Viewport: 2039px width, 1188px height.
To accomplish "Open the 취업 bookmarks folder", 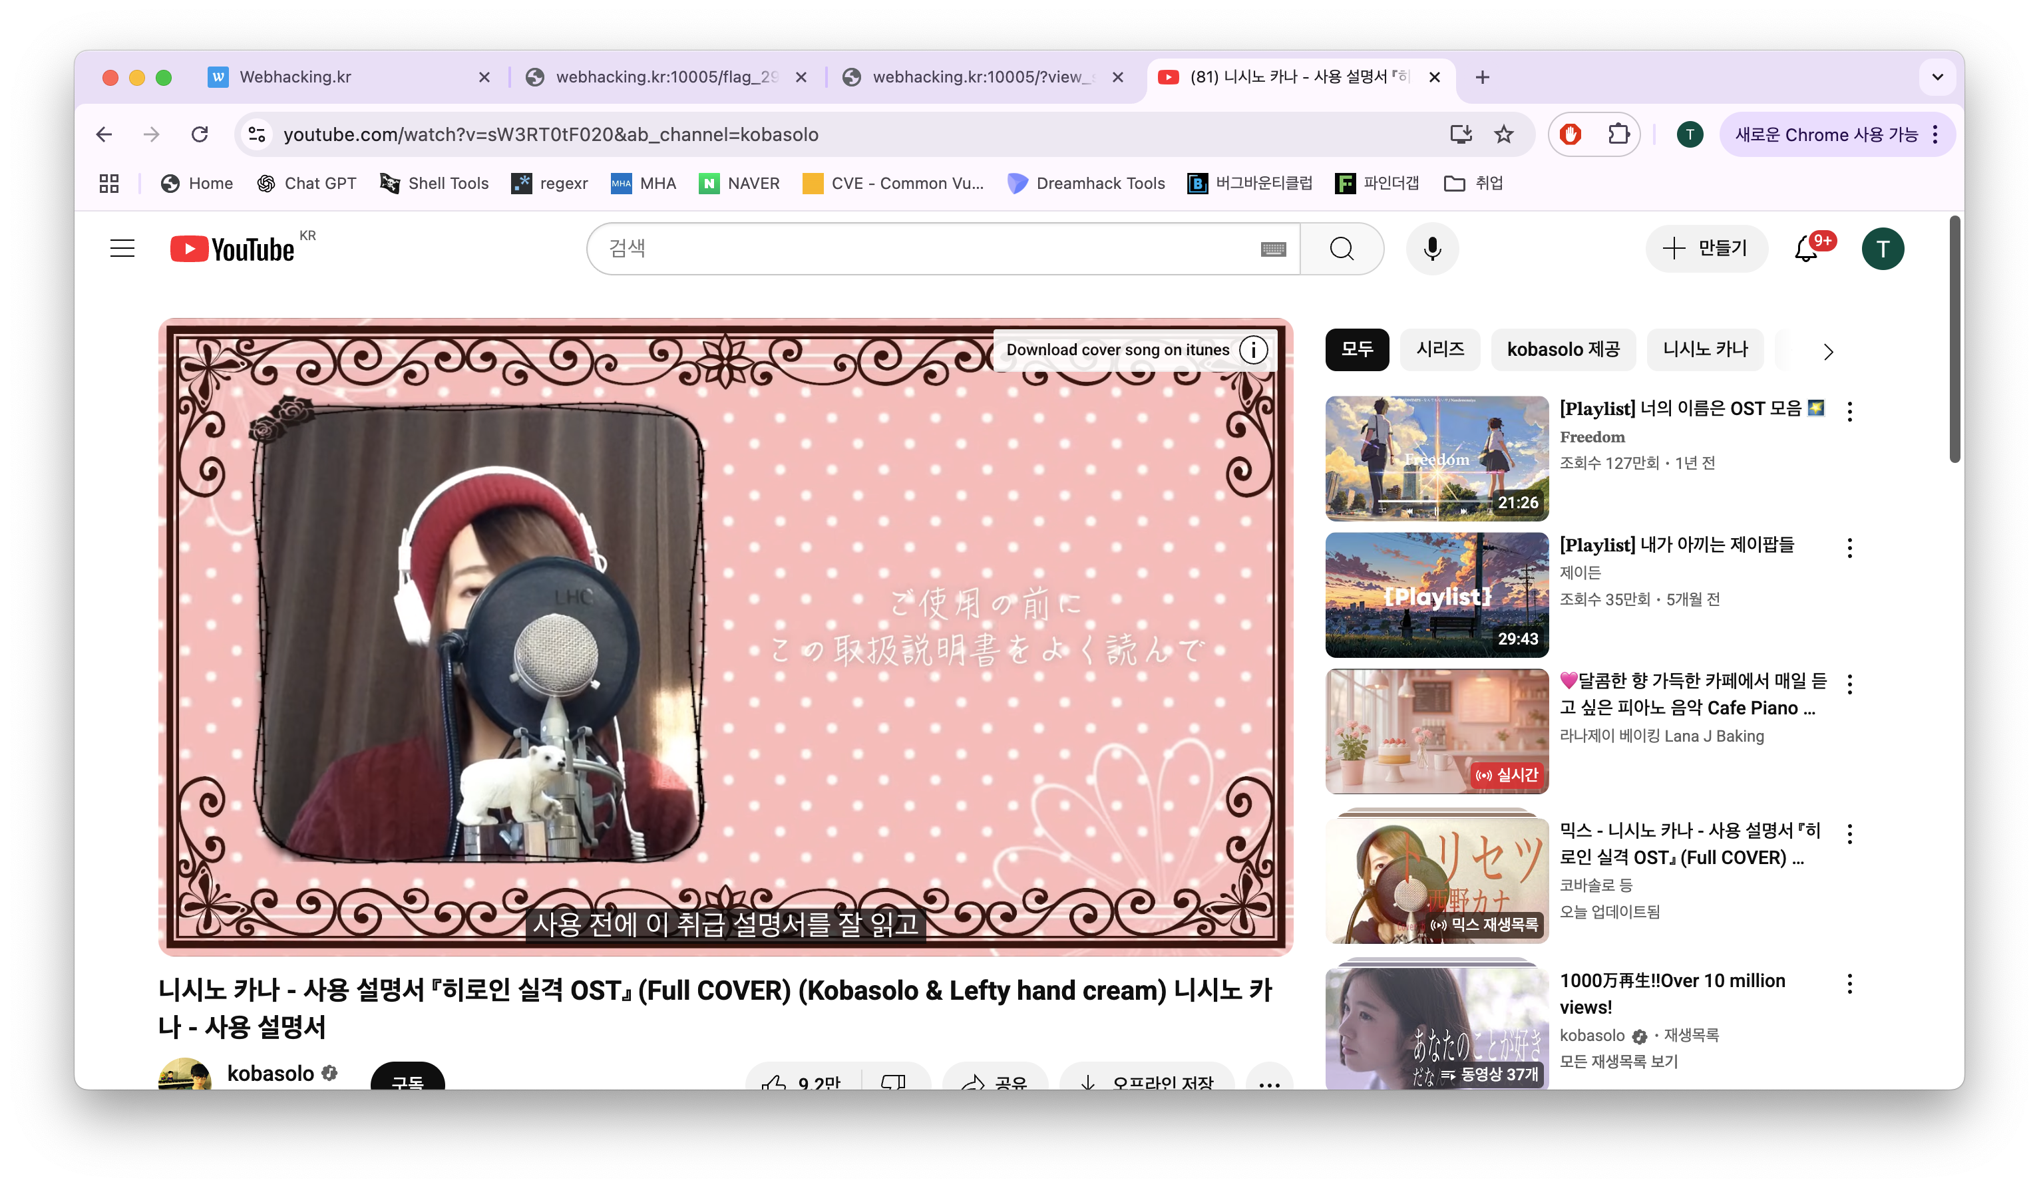I will click(x=1473, y=184).
